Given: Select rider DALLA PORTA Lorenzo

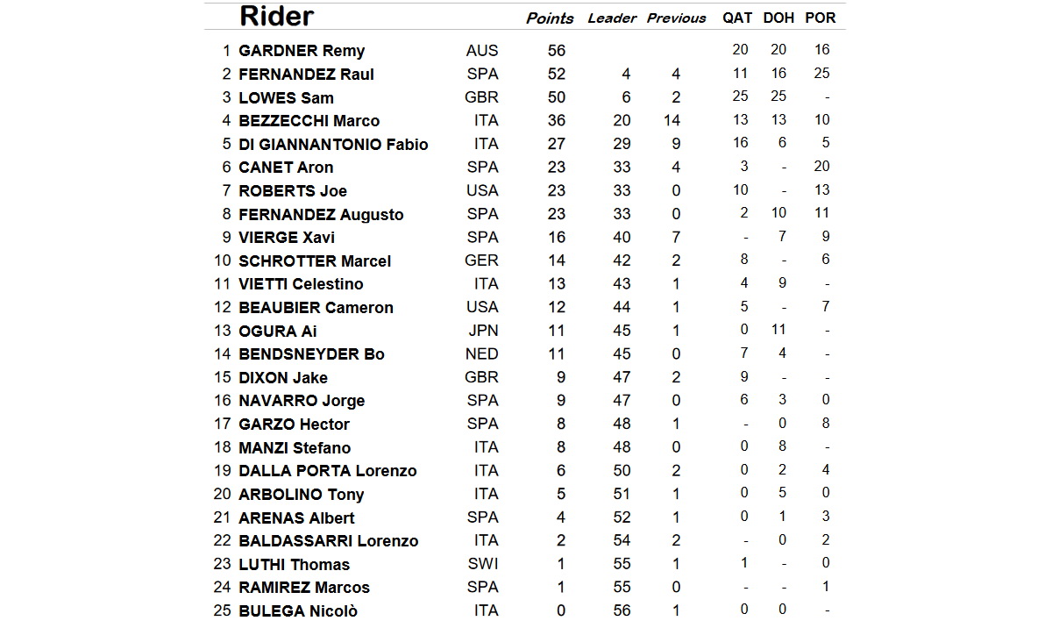Looking at the screenshot, I should (x=328, y=471).
